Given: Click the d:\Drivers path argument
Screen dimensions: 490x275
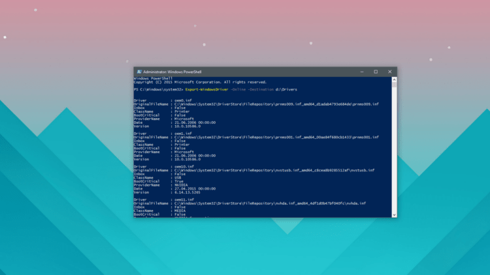Looking at the screenshot, I should [x=287, y=89].
